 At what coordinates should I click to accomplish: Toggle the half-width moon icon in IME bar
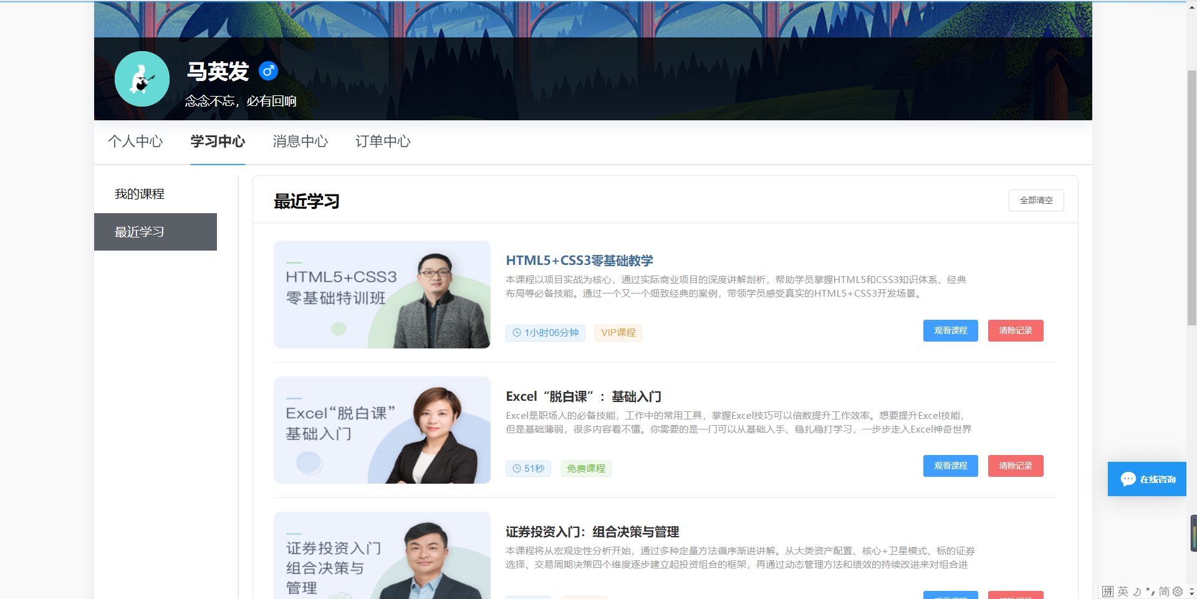pos(1137,592)
